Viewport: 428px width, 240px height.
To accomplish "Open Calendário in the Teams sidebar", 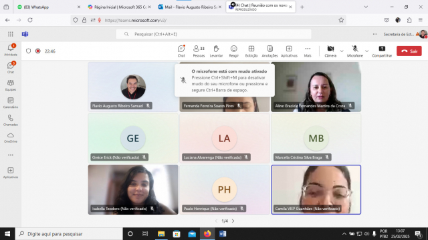I will pyautogui.click(x=11, y=103).
